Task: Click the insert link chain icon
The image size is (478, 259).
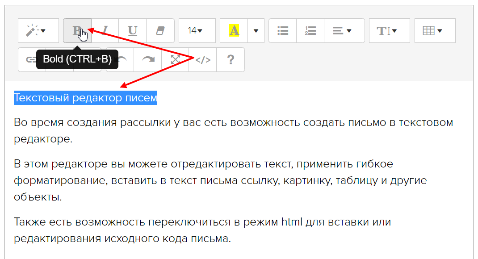Action: [29, 60]
